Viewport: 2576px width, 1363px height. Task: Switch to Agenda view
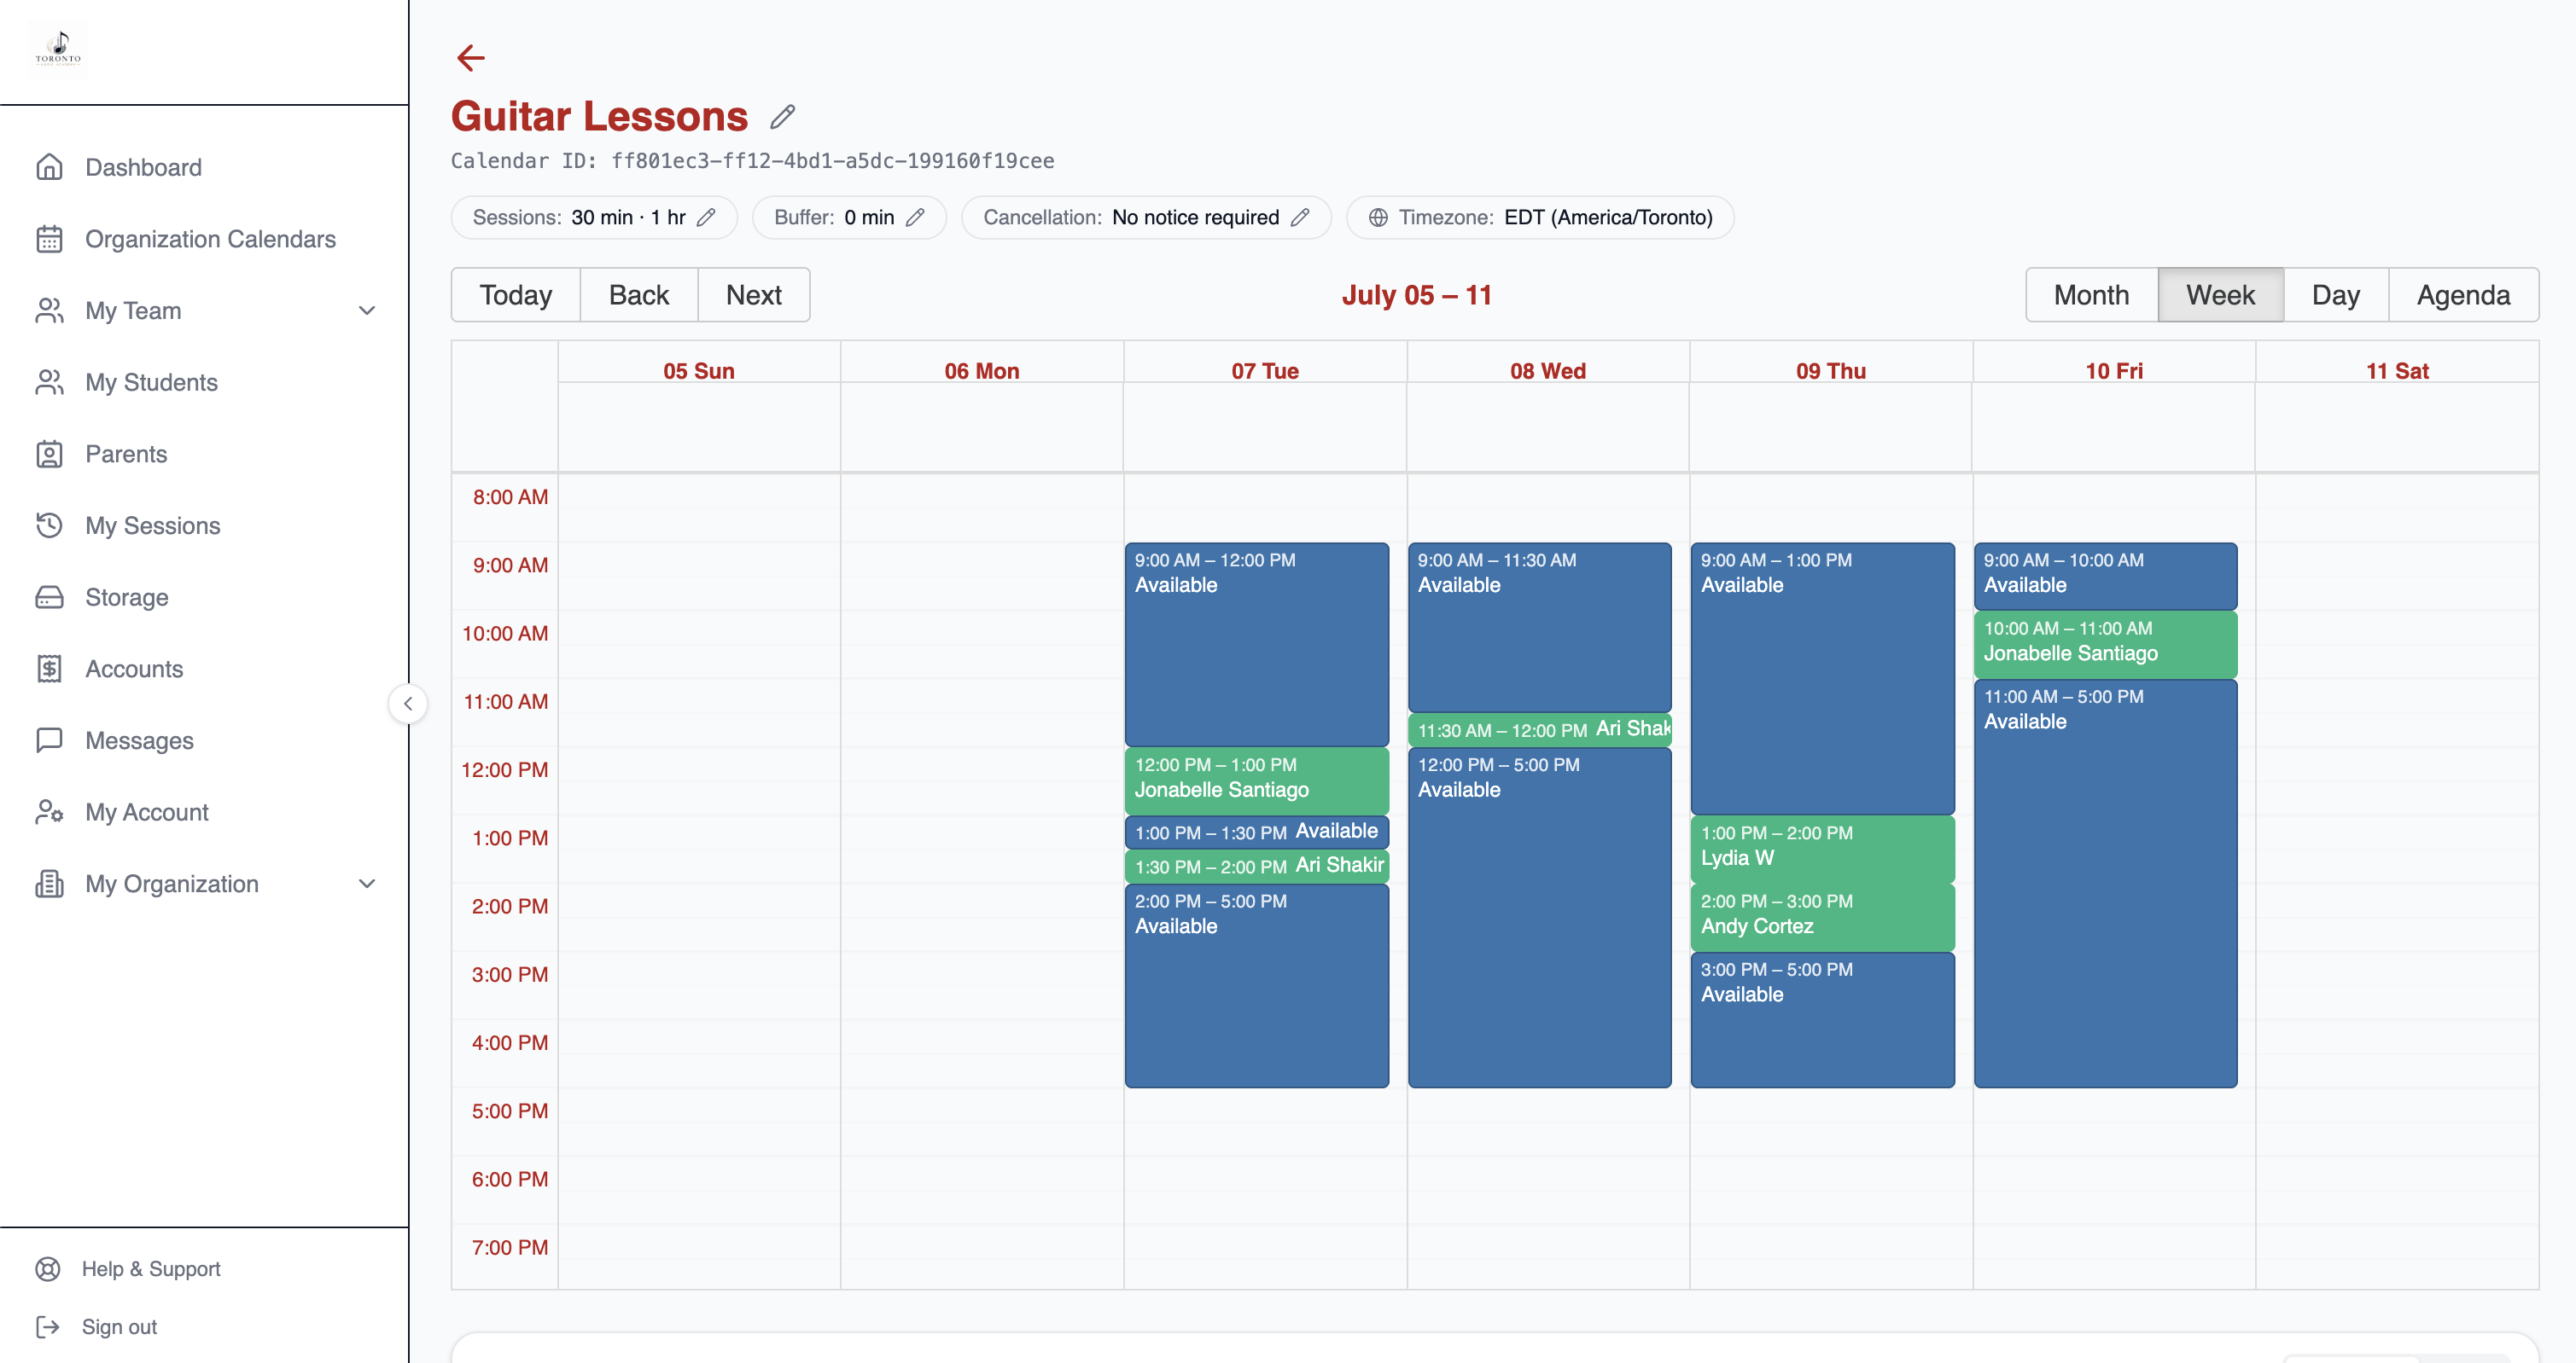pyautogui.click(x=2463, y=295)
